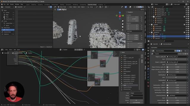Click the _ANTENNAS collection field in modifier
Image resolution: width=190 pixels, height=106 pixels.
(177, 95)
